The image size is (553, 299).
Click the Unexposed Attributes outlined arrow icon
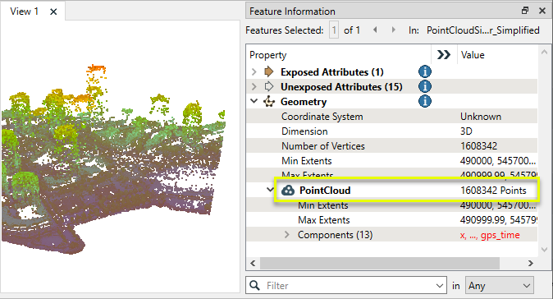click(x=269, y=86)
